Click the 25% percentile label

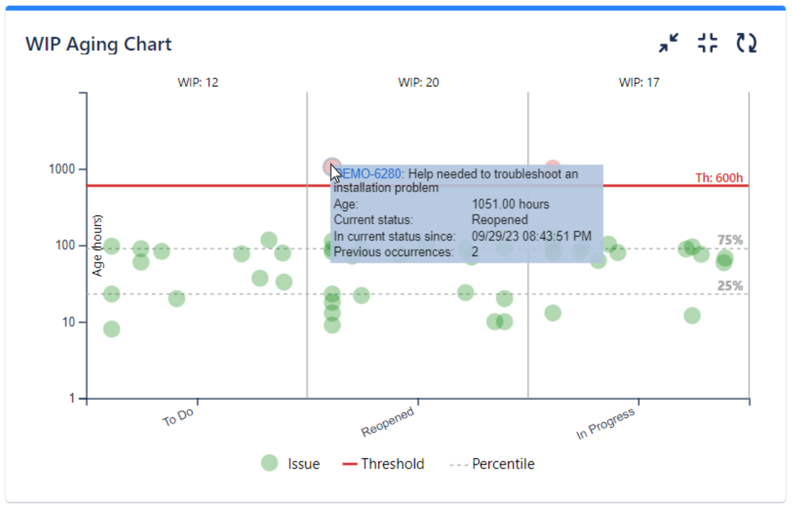(730, 286)
